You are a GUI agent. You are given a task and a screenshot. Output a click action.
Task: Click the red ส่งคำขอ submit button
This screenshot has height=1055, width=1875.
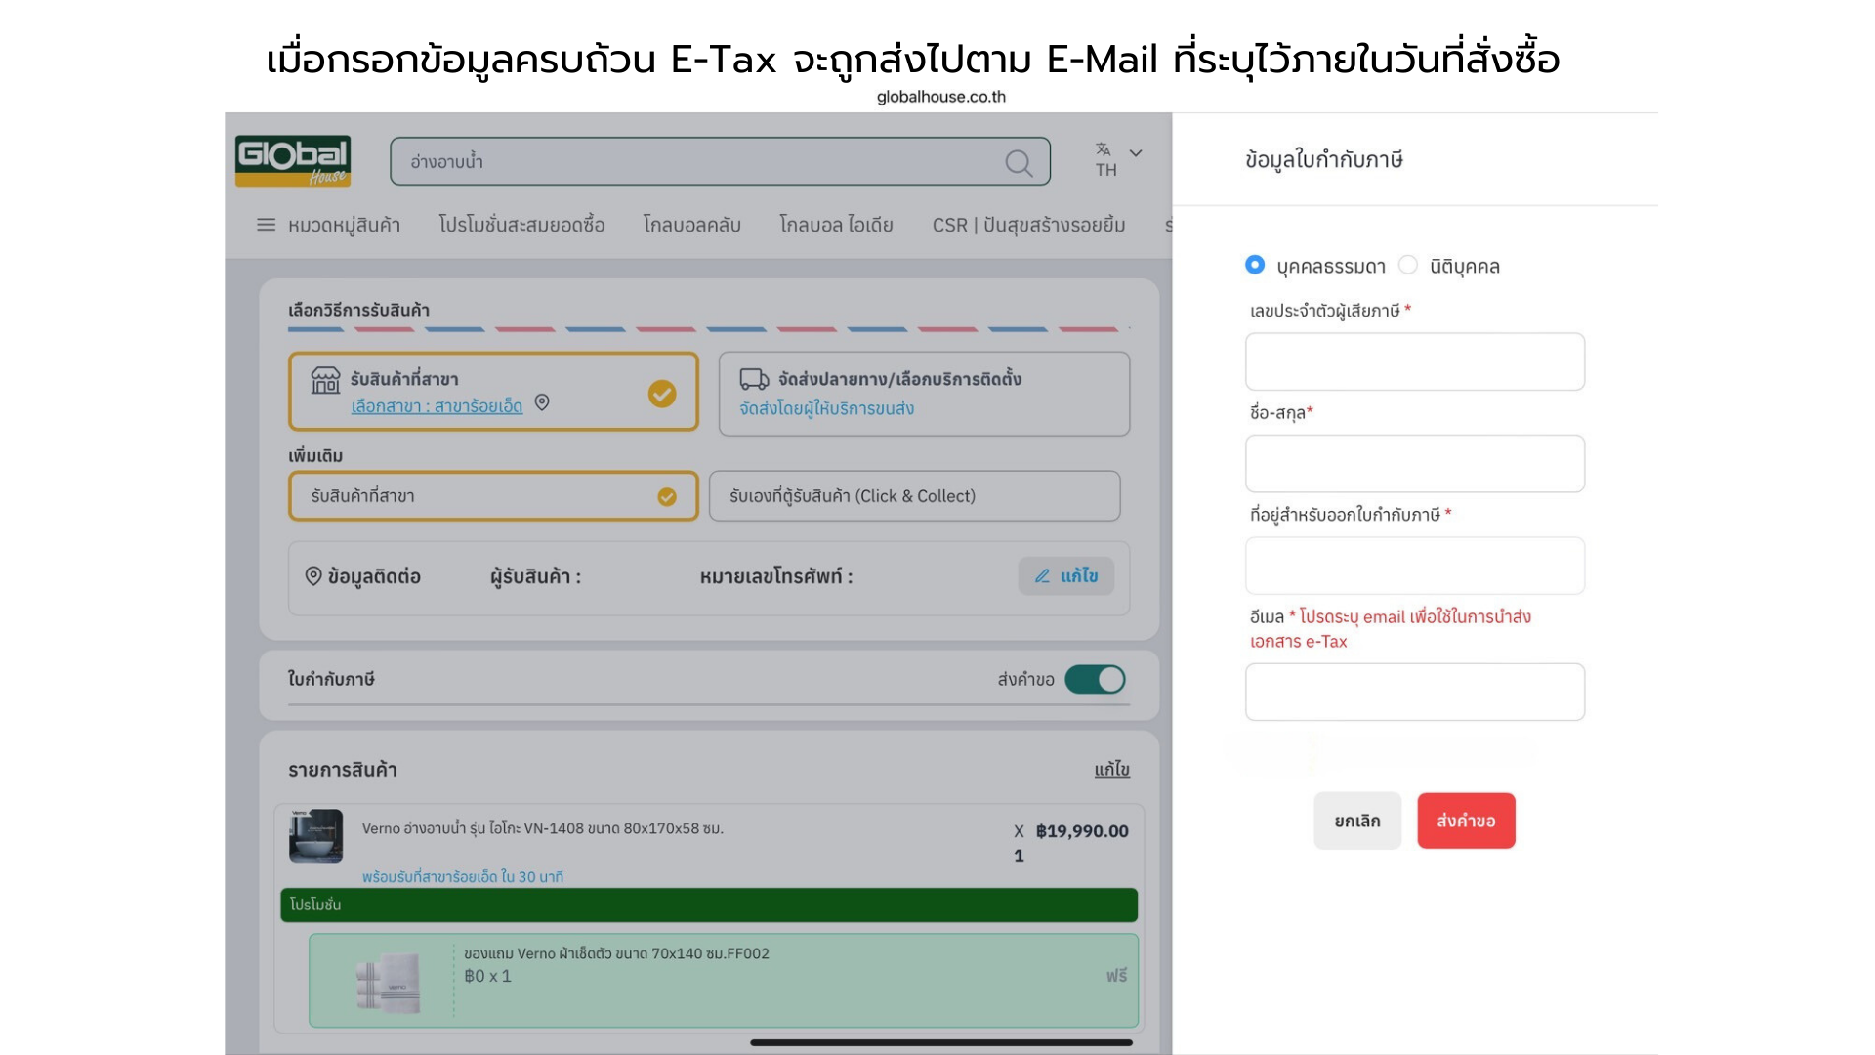1466,821
